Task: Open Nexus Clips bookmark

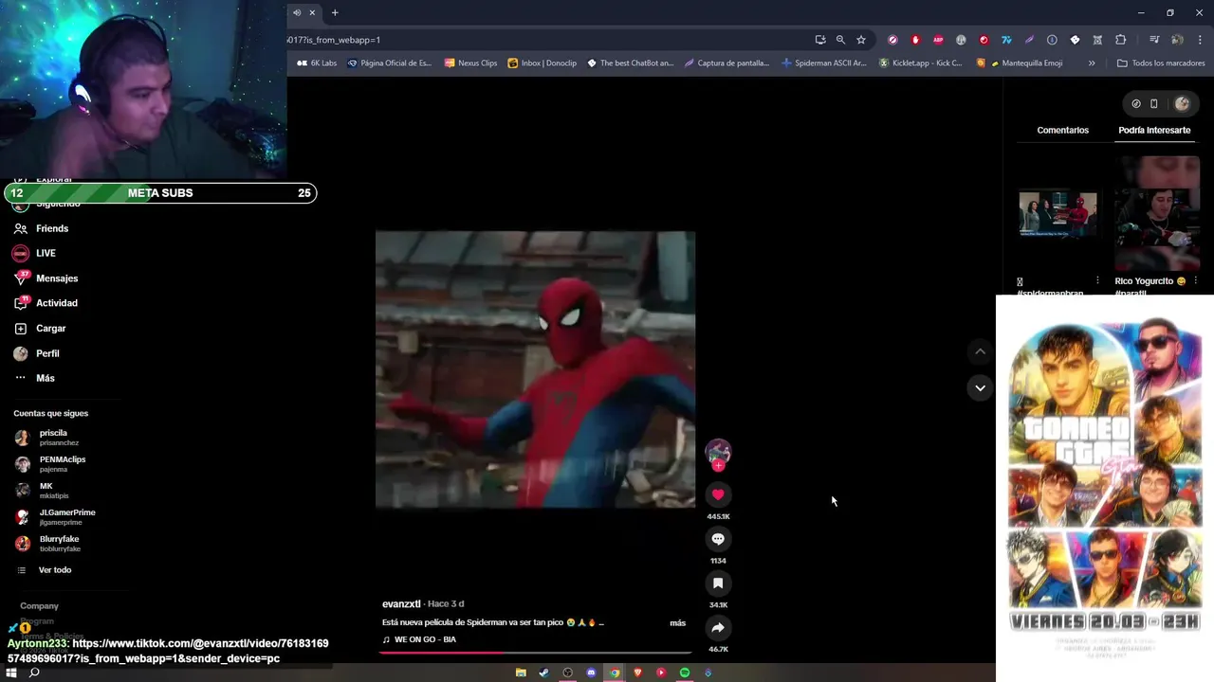Action: click(470, 63)
